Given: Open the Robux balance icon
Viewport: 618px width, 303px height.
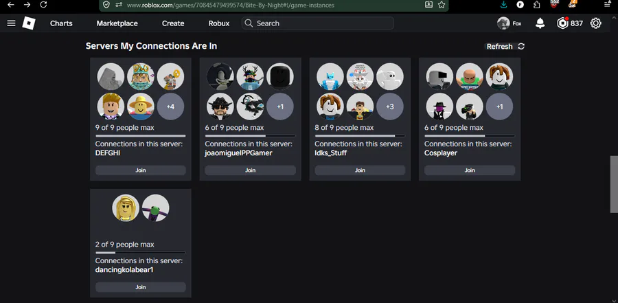Looking at the screenshot, I should pos(562,23).
